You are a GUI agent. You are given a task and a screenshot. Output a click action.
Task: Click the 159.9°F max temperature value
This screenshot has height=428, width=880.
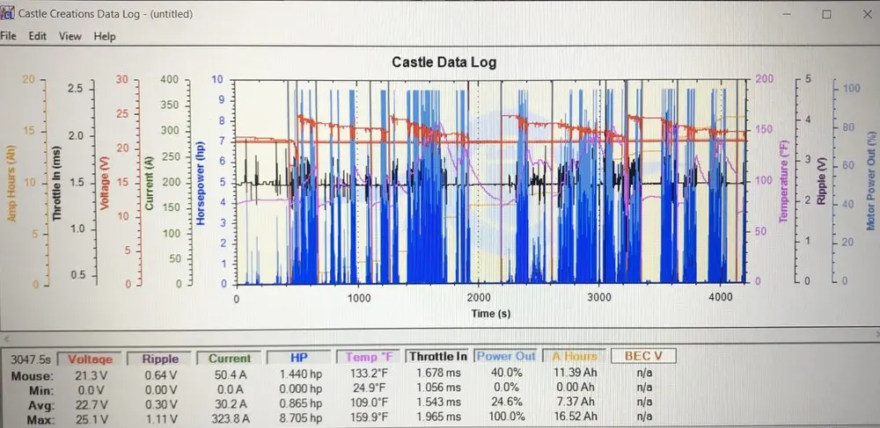370,417
